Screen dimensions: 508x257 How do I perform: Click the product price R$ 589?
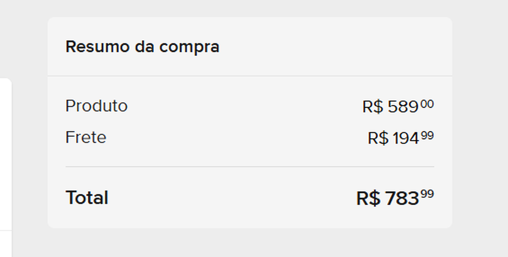pos(397,106)
